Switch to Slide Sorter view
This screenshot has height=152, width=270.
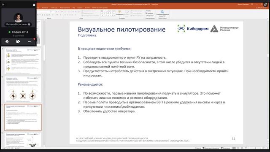(x=238, y=148)
